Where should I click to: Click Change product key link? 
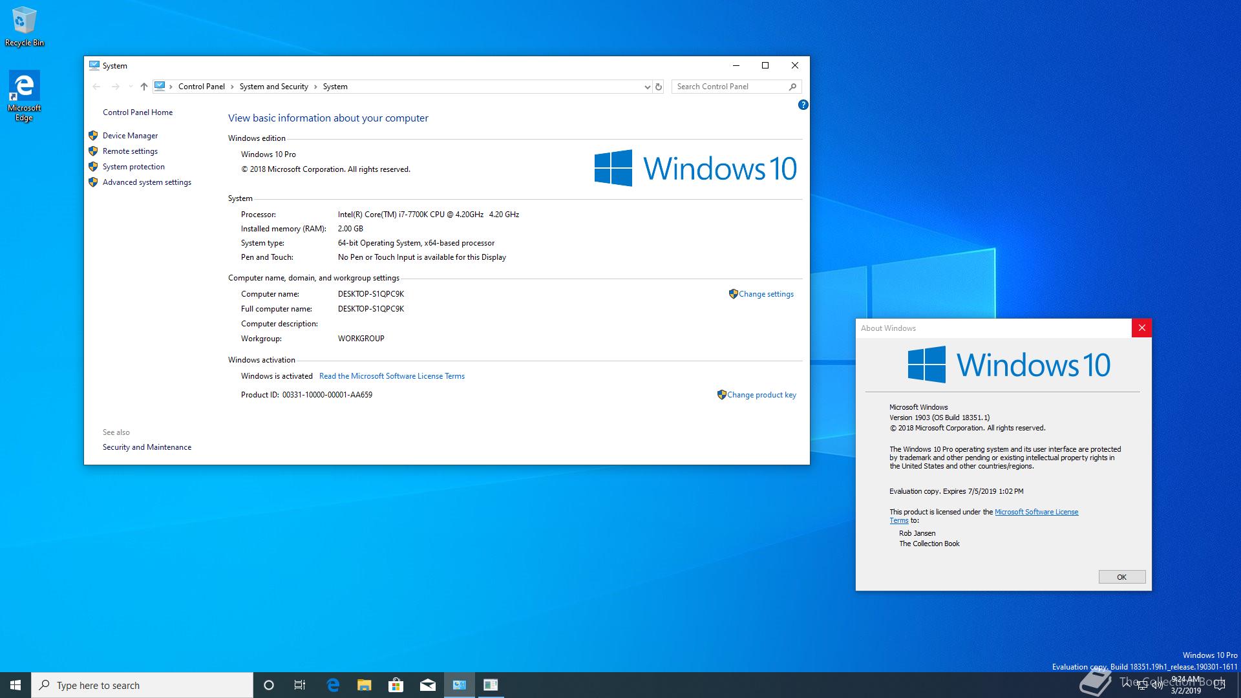point(761,395)
